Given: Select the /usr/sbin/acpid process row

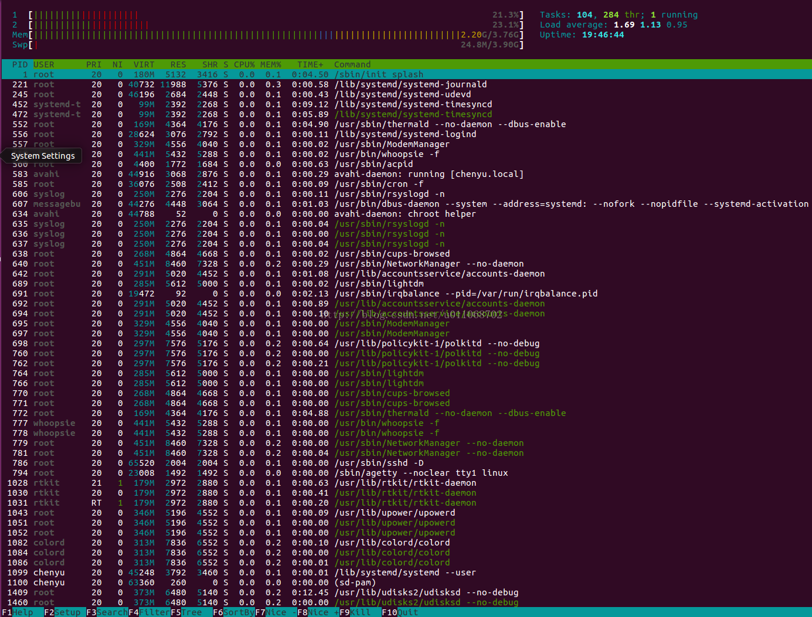Looking at the screenshot, I should coord(406,164).
